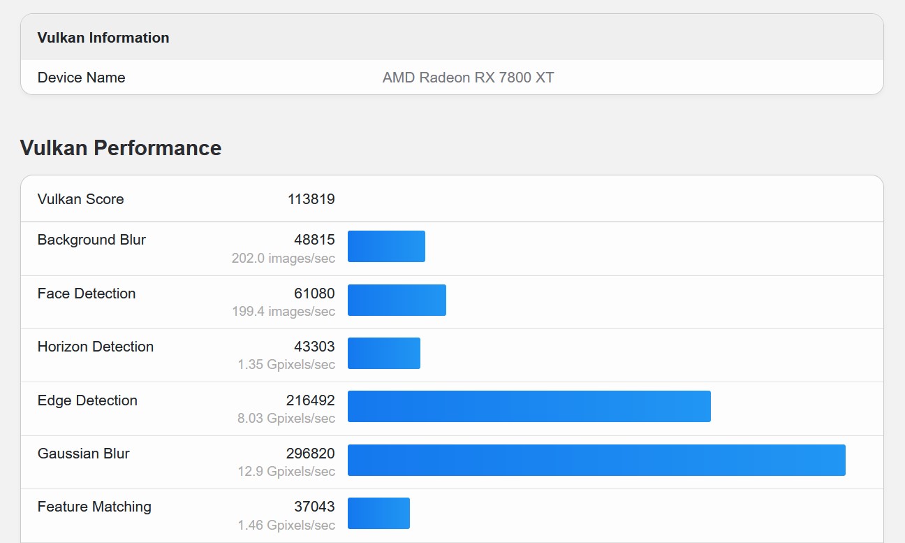Click the '12.9 Gpixels/sec' rate
This screenshot has width=905, height=543.
click(x=286, y=472)
